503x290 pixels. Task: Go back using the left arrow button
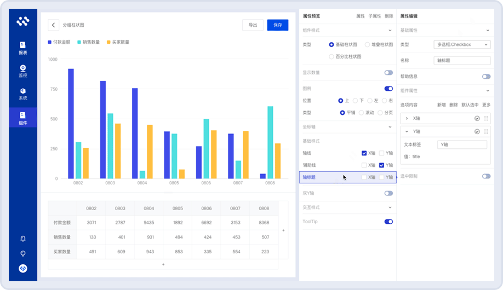(53, 25)
